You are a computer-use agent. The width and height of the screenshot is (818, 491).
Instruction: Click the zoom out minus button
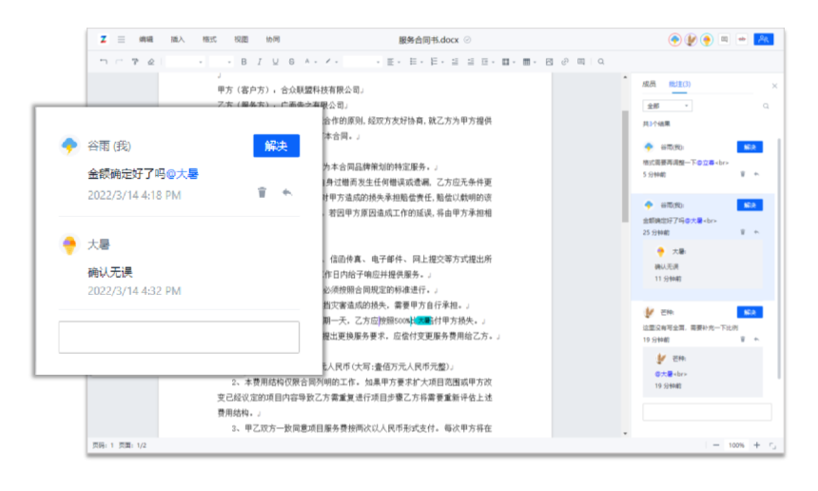(715, 445)
